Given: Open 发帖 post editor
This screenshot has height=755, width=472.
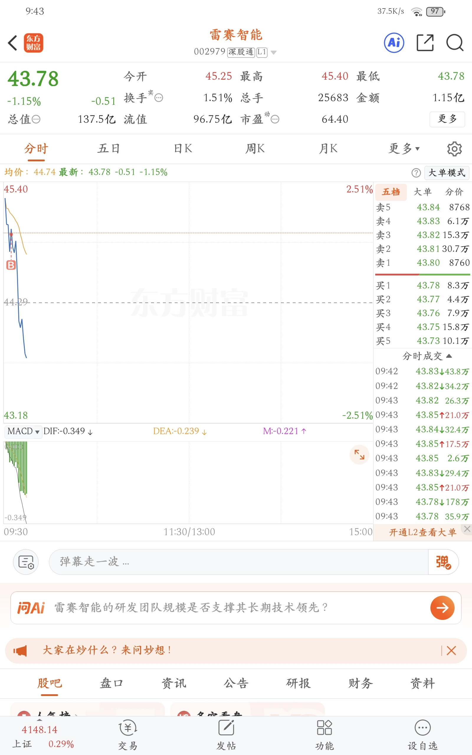Looking at the screenshot, I should click(x=226, y=735).
